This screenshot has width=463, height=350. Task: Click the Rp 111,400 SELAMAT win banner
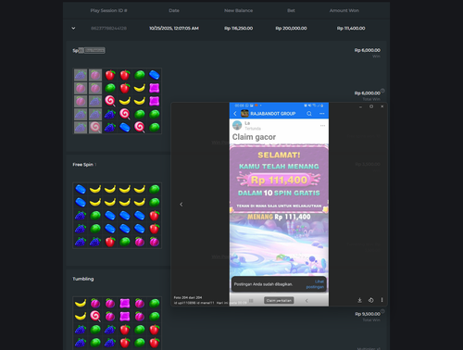(279, 179)
